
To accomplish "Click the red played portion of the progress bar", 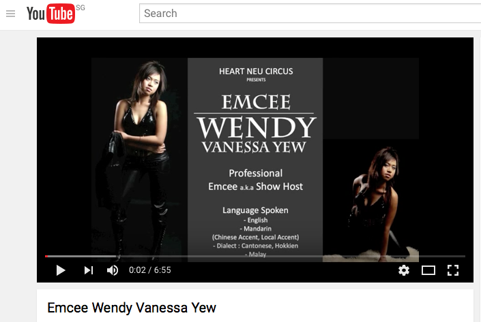I will (x=46, y=256).
